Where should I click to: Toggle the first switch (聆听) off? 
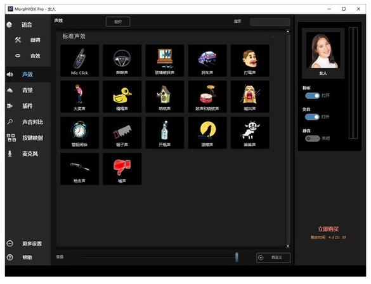(312, 96)
